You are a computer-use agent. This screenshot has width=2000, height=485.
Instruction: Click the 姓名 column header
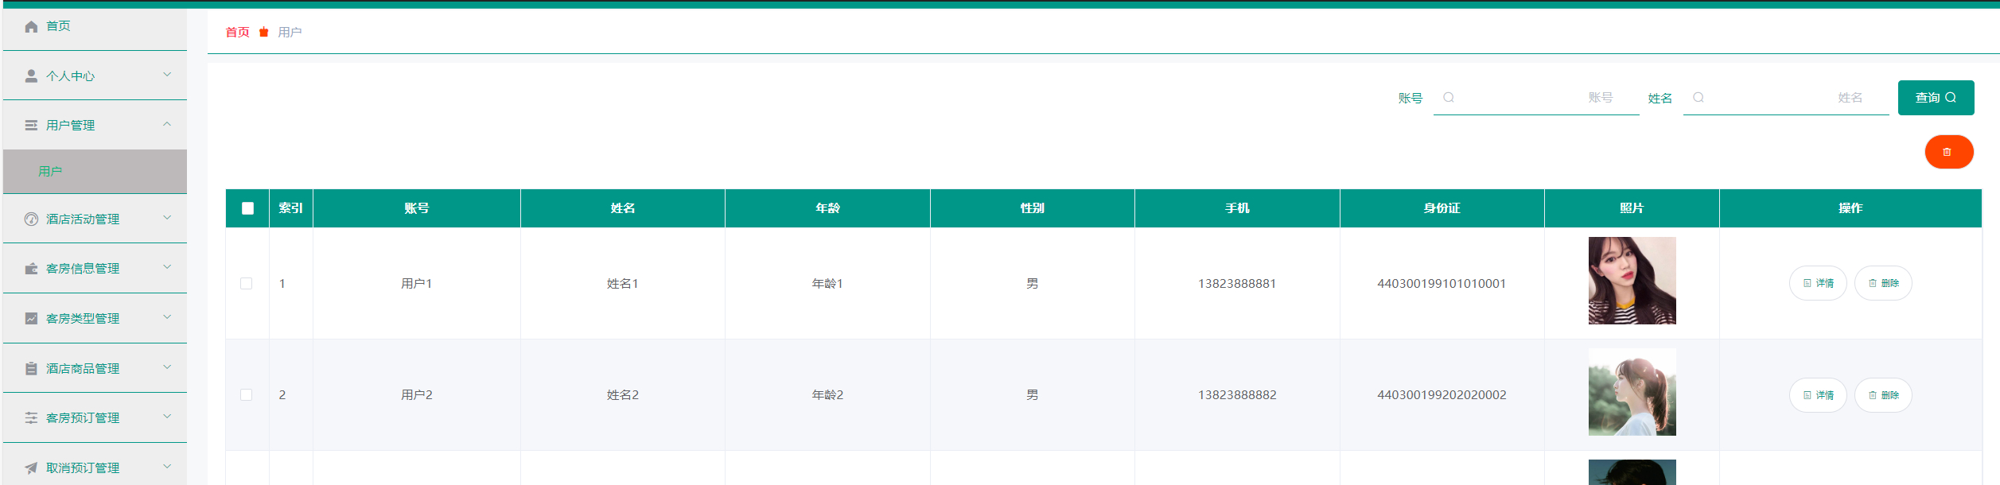click(x=623, y=208)
